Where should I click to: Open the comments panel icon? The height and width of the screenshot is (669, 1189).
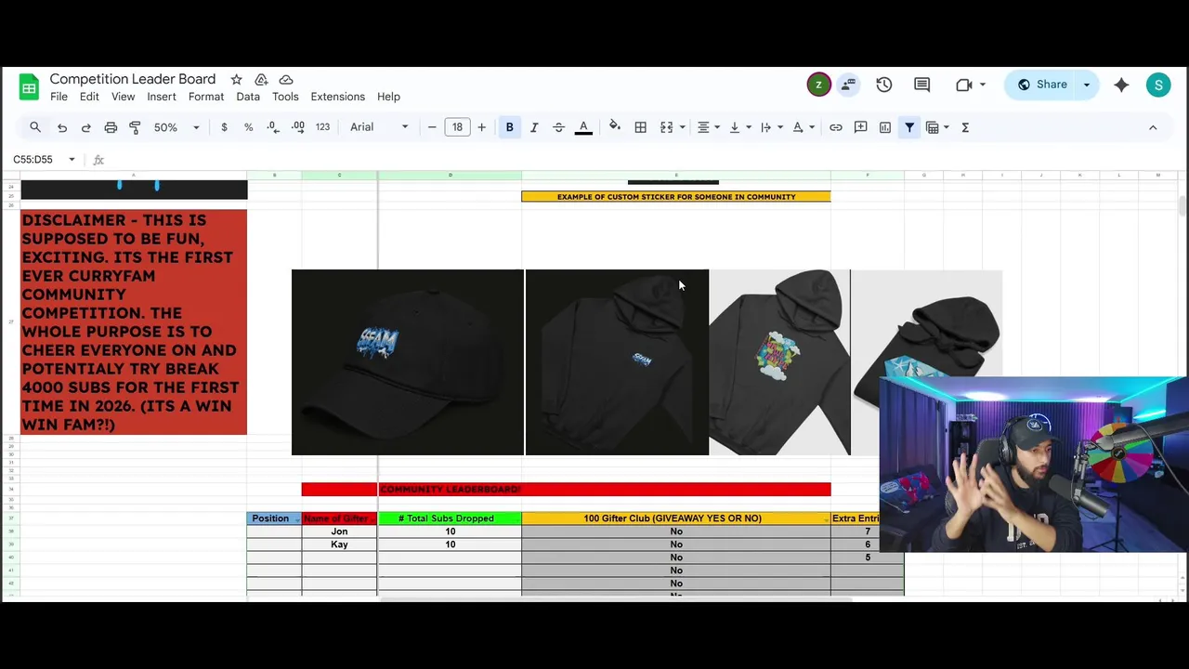click(x=921, y=85)
